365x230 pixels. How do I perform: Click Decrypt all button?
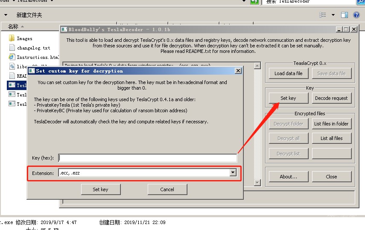(x=289, y=138)
